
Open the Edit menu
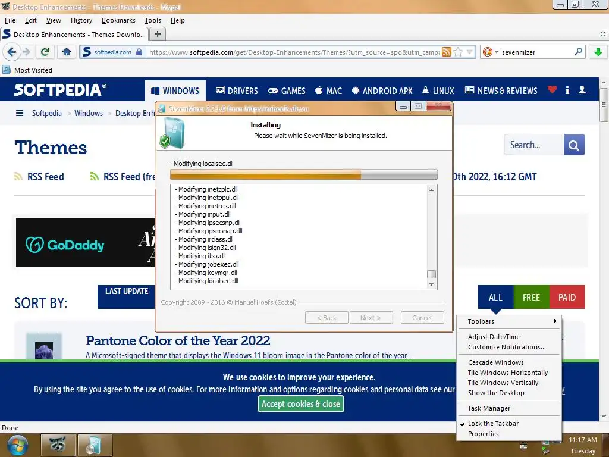pos(31,20)
